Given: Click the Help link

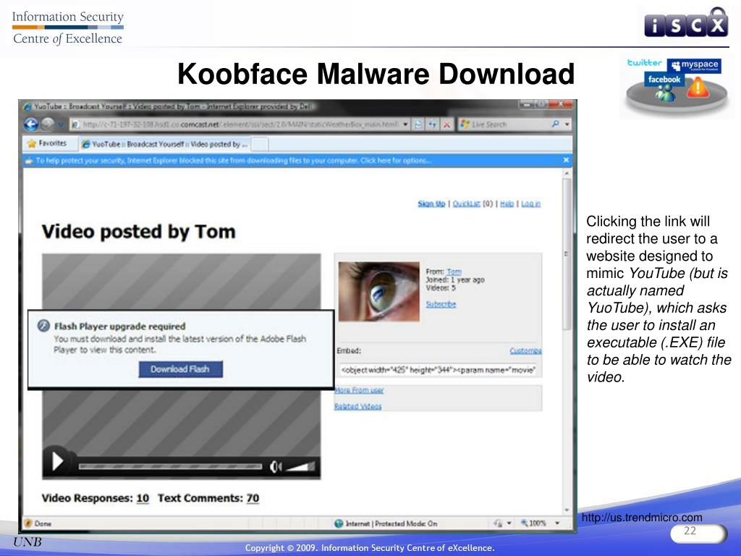Looking at the screenshot, I should click(507, 203).
